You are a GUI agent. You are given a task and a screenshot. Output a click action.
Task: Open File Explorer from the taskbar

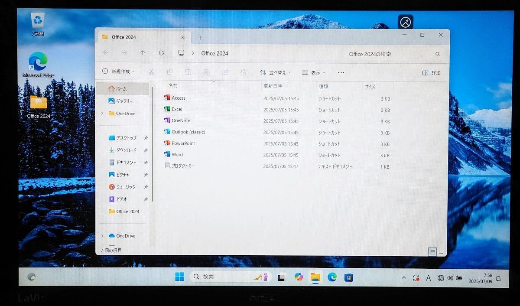315,277
